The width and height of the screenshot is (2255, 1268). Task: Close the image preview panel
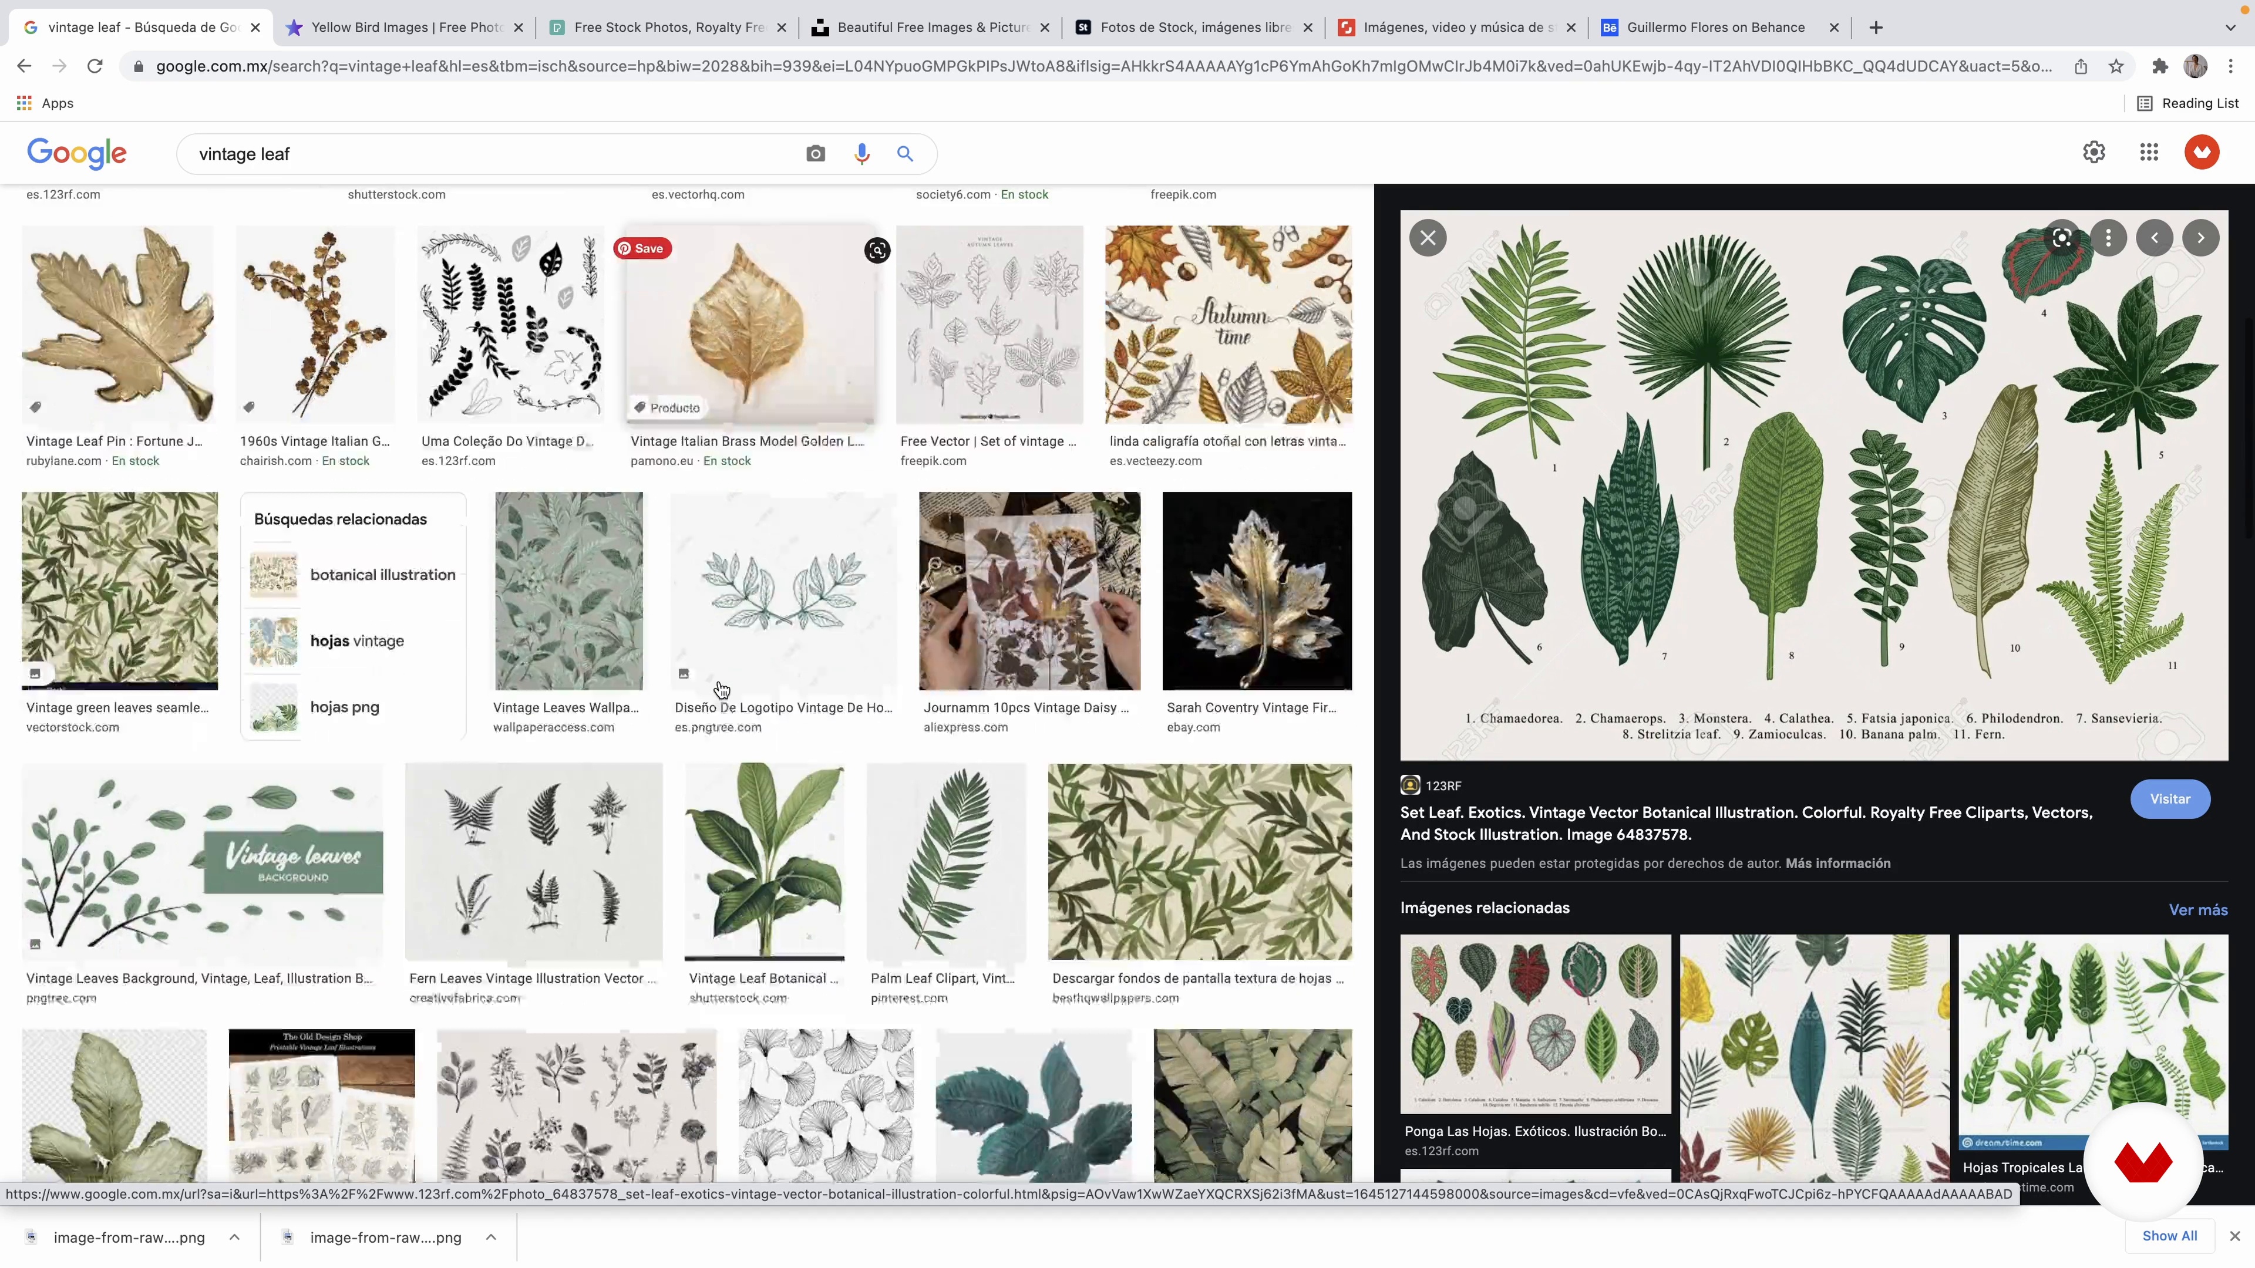pyautogui.click(x=1428, y=238)
